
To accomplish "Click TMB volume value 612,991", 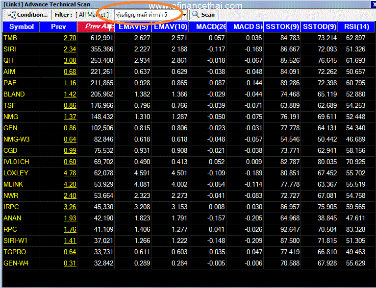I will (102, 38).
